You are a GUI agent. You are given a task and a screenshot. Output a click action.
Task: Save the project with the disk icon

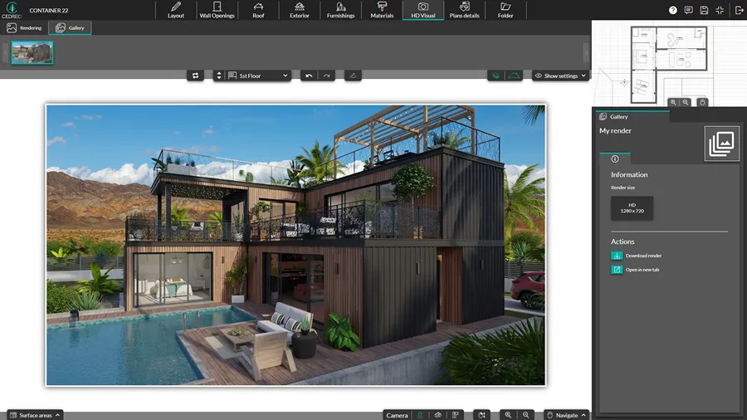coord(704,10)
